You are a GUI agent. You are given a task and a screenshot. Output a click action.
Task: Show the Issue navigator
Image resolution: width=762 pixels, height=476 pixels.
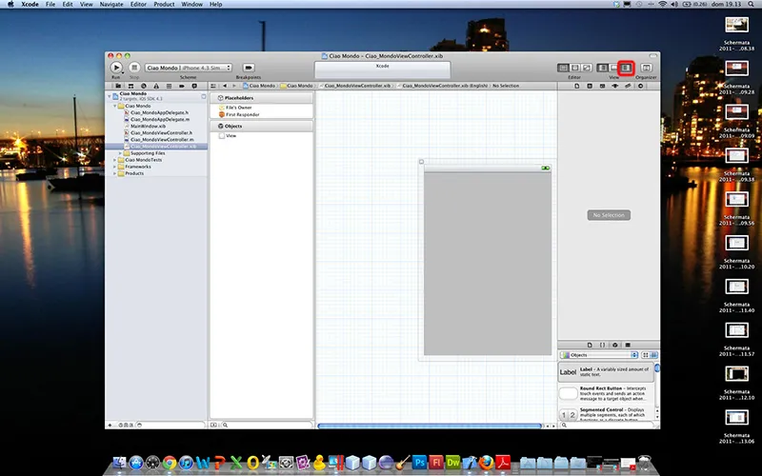click(x=156, y=86)
